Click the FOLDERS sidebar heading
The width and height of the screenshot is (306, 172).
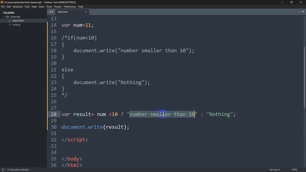click(9, 13)
